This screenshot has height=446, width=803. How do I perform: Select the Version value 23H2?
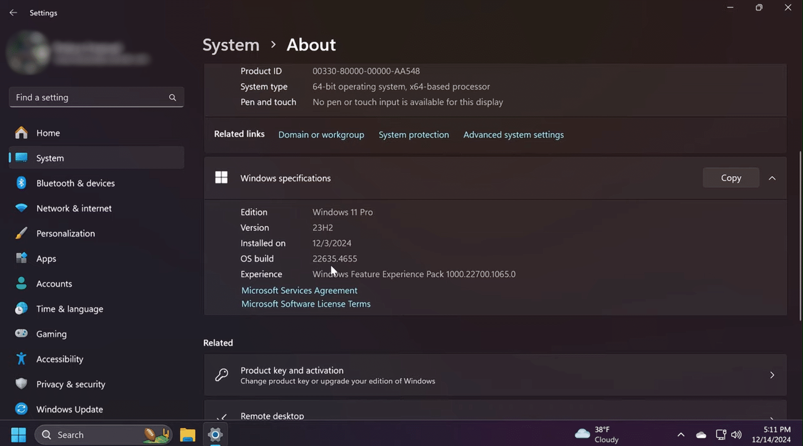(322, 227)
